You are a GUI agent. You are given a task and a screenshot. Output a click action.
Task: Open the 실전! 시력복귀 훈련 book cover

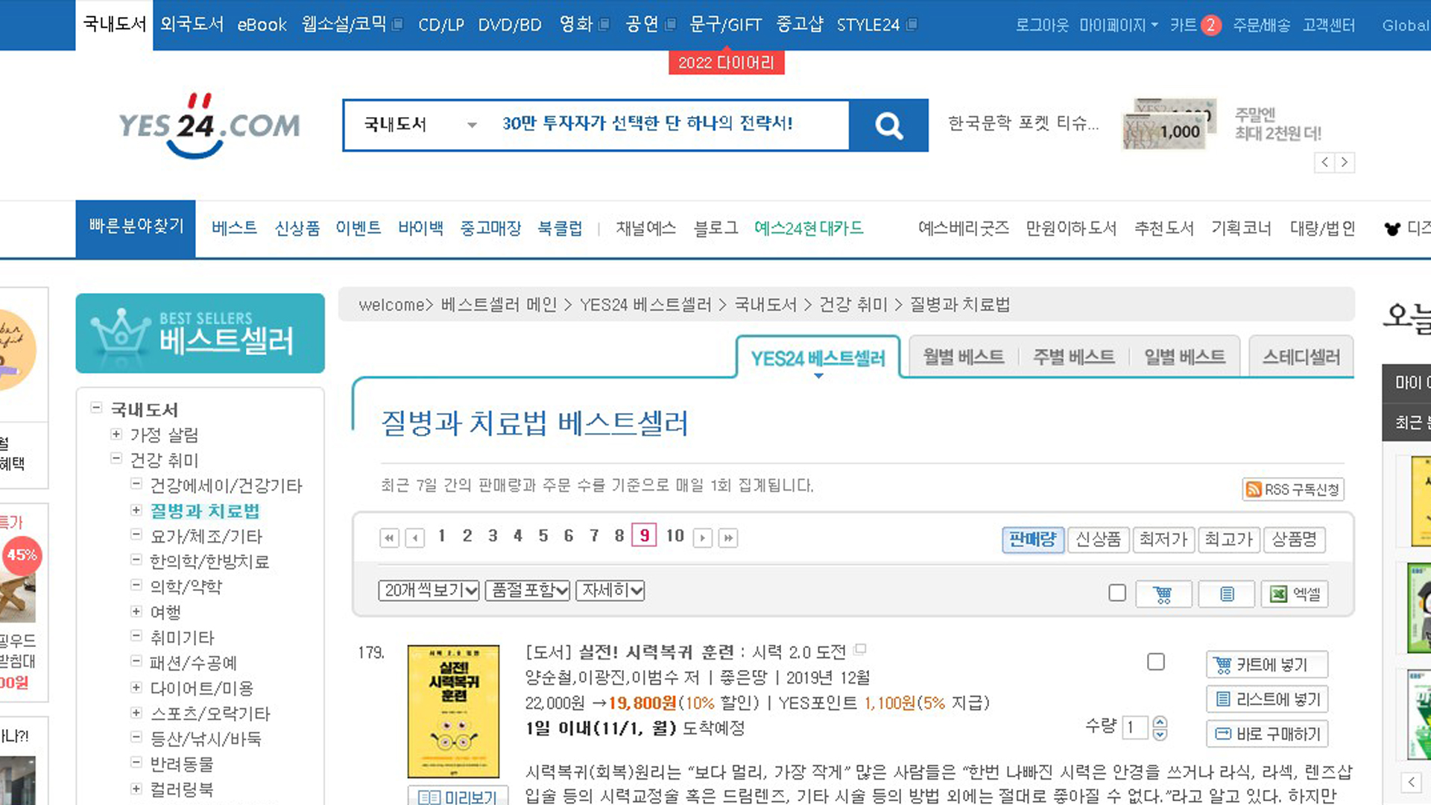[x=453, y=711]
